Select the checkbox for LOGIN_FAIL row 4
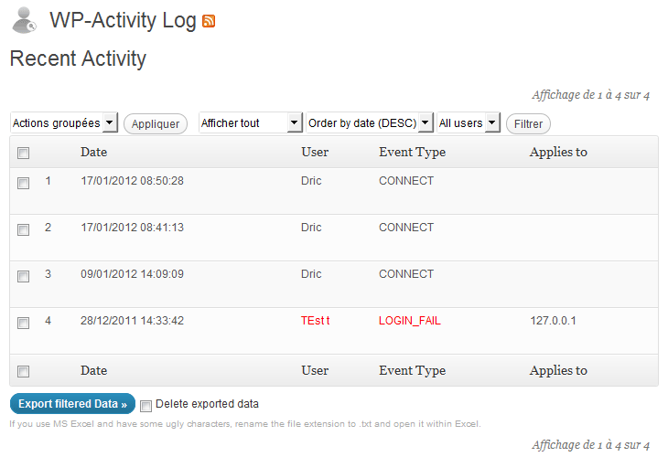The height and width of the screenshot is (457, 668). click(24, 324)
